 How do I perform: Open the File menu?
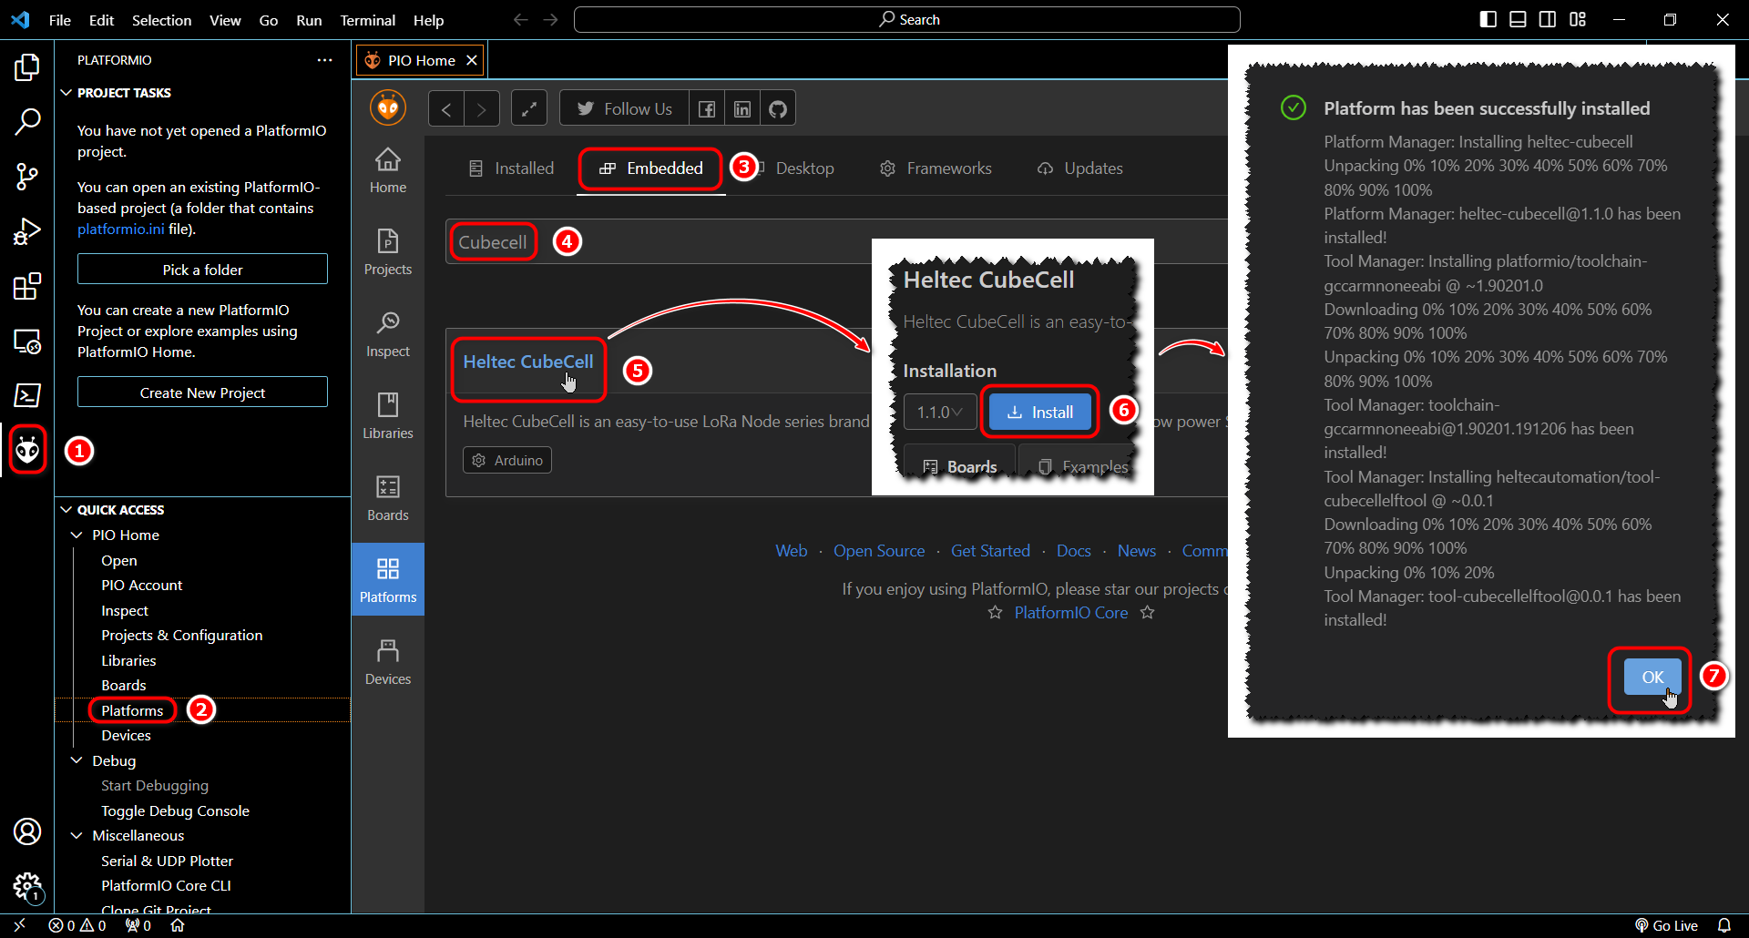click(60, 20)
